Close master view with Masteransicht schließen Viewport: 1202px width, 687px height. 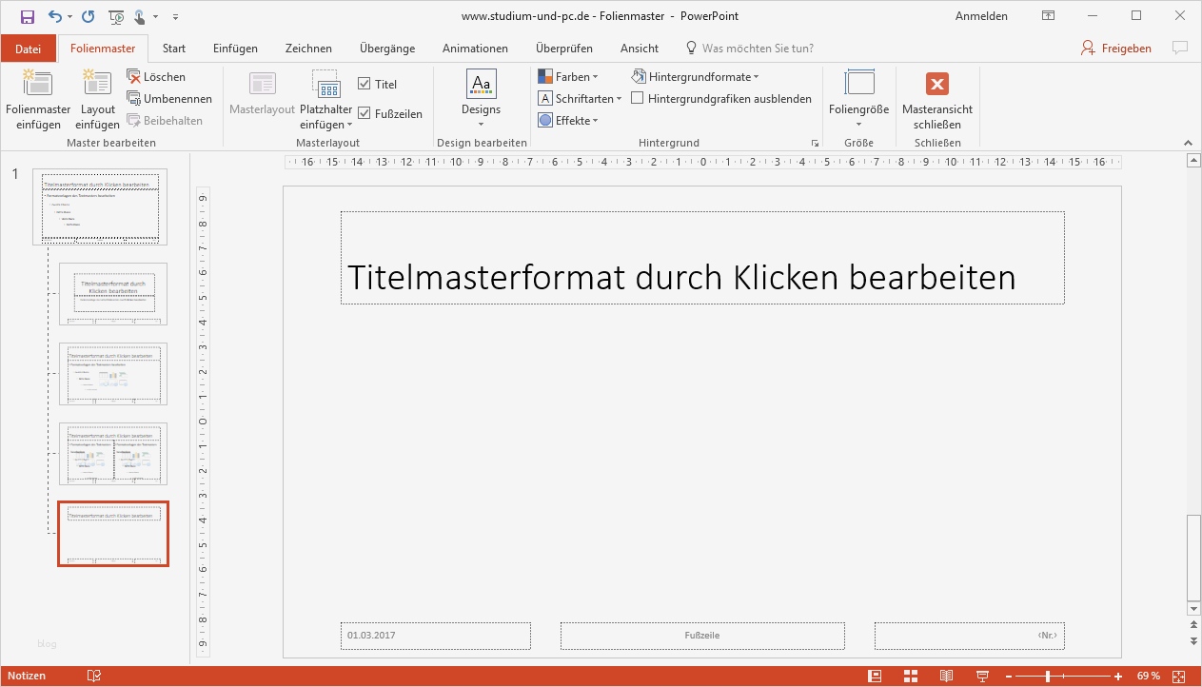click(x=937, y=101)
